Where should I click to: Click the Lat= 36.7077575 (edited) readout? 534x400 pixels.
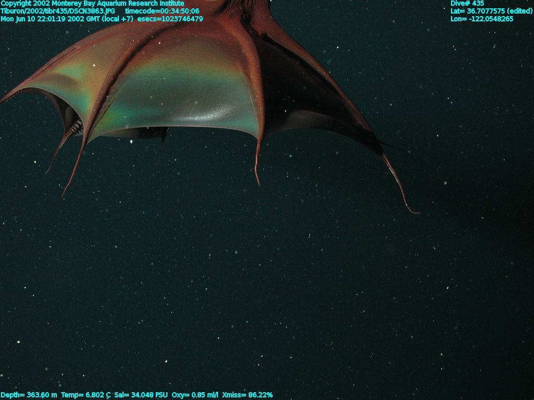coord(491,11)
